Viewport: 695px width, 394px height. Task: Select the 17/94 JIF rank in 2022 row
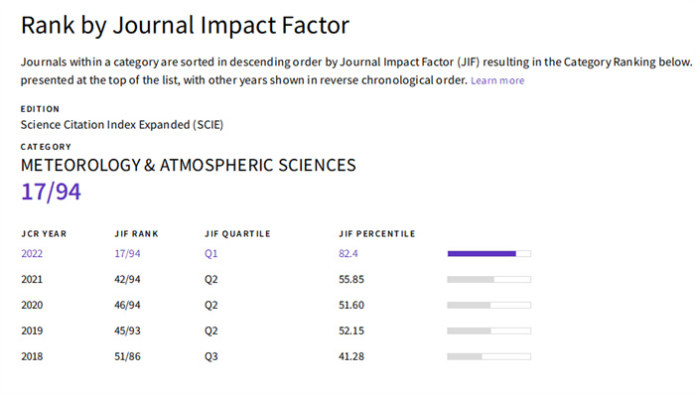(x=127, y=253)
